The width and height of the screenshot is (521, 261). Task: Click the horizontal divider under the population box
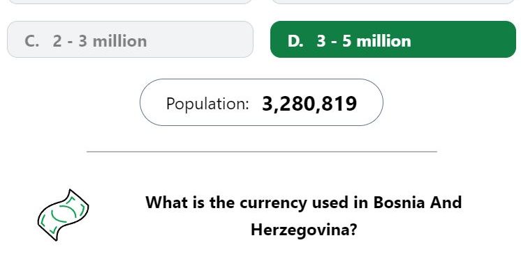(x=262, y=152)
